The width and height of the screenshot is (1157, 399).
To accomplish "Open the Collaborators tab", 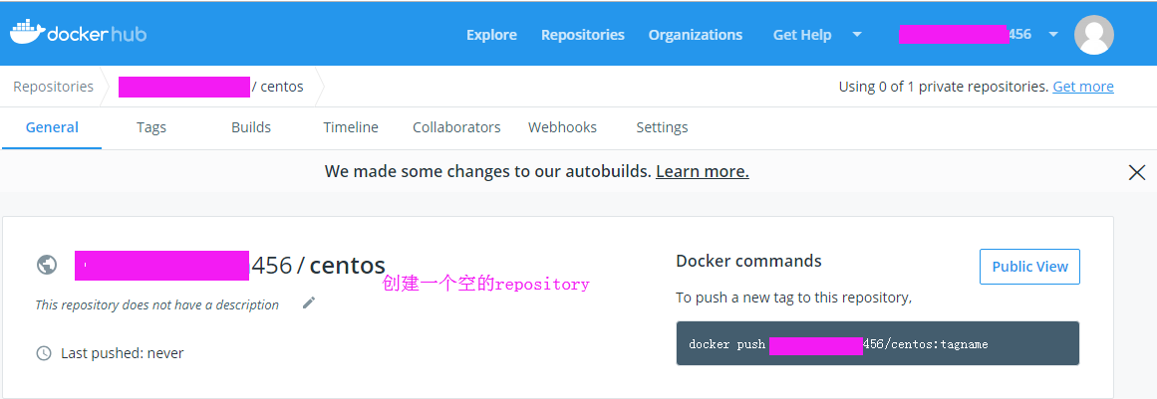I will click(x=456, y=127).
